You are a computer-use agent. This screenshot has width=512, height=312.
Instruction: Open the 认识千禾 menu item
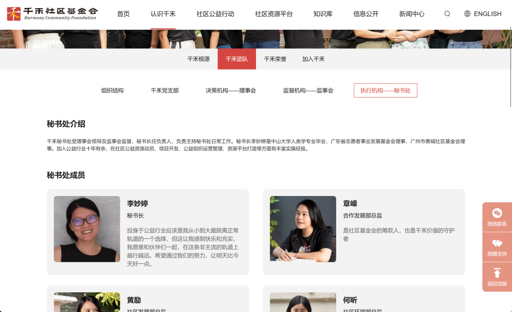[163, 14]
